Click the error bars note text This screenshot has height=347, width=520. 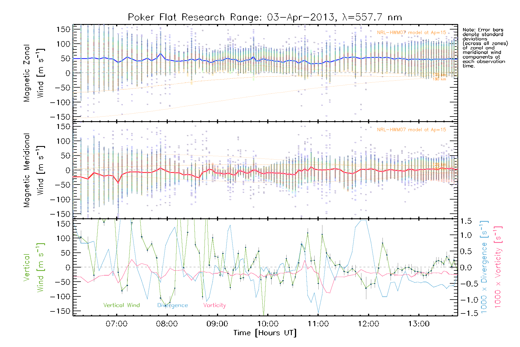pyautogui.click(x=485, y=48)
